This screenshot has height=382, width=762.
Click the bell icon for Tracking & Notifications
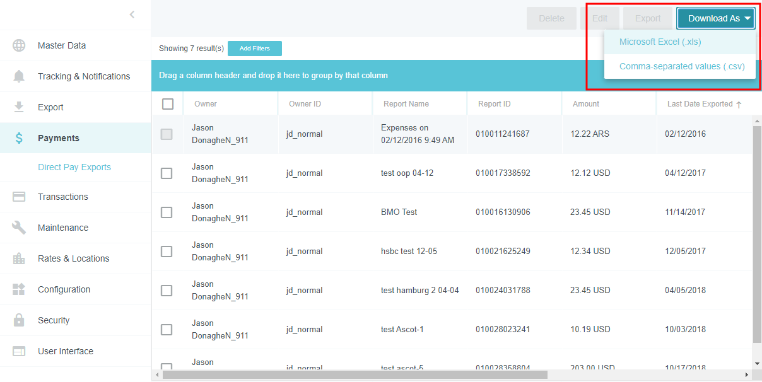pos(19,76)
